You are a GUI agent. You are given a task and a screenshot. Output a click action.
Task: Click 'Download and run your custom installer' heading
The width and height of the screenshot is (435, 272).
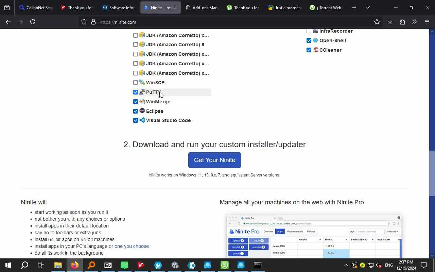[214, 144]
